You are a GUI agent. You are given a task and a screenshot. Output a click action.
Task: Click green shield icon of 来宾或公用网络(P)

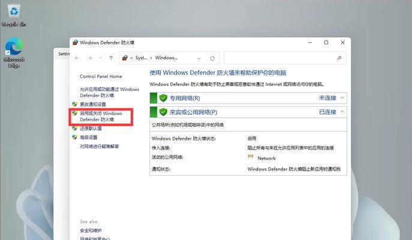pos(163,112)
